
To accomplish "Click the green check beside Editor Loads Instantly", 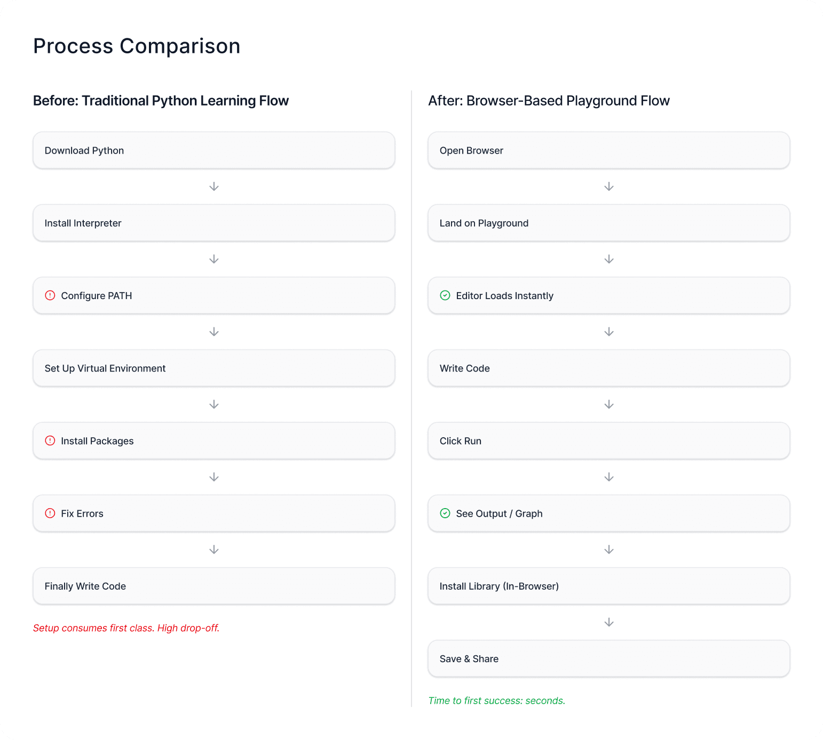I will click(445, 295).
